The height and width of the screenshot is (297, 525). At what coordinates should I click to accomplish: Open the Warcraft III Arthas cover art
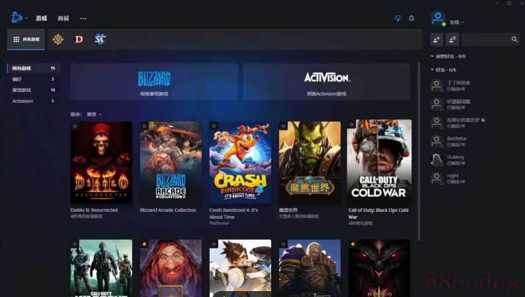310,268
